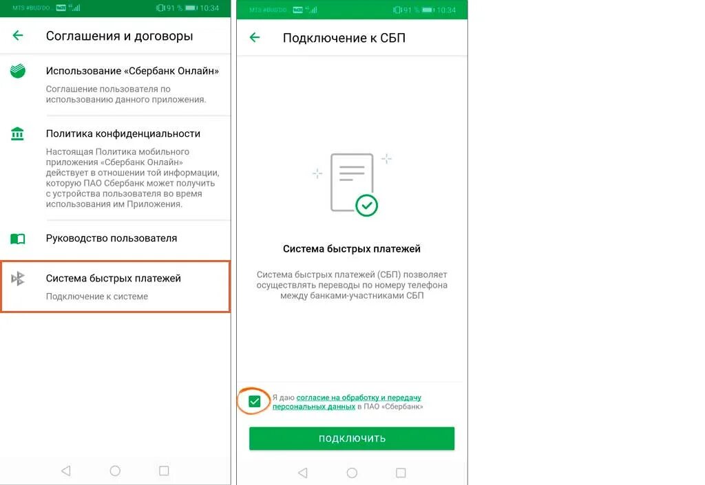Go back from Соглашения и договоры screen
Viewport: 705px width, 485px height.
point(17,36)
